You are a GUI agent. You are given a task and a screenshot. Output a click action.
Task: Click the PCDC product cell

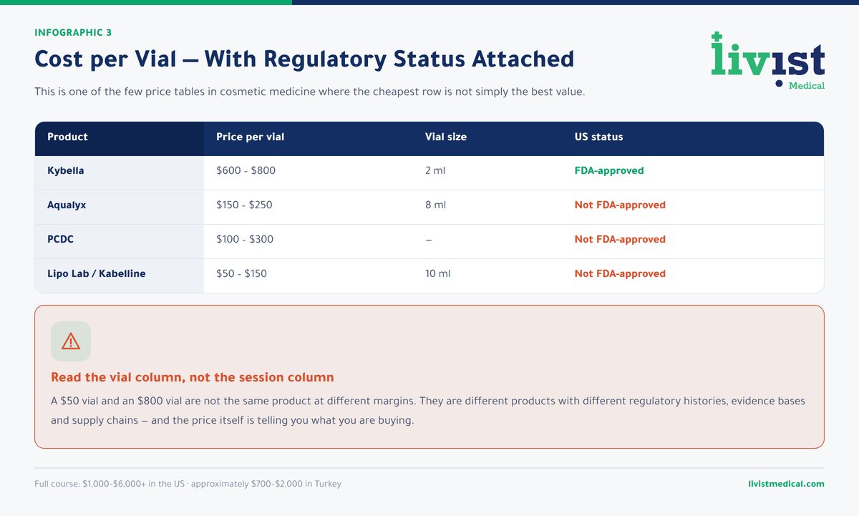point(120,239)
